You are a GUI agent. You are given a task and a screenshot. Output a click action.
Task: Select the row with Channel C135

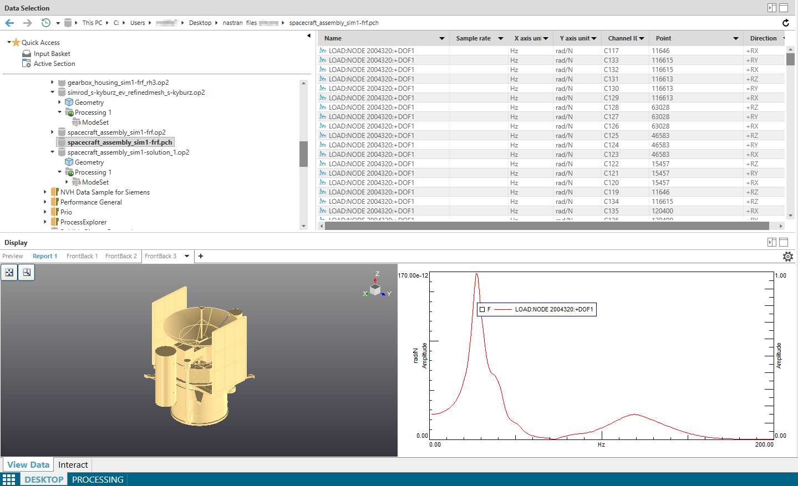pos(551,211)
